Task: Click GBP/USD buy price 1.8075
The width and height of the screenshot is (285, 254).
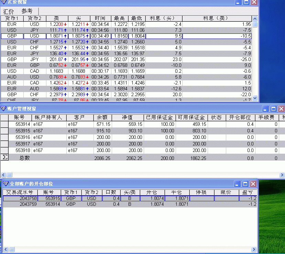Action: (x=79, y=36)
